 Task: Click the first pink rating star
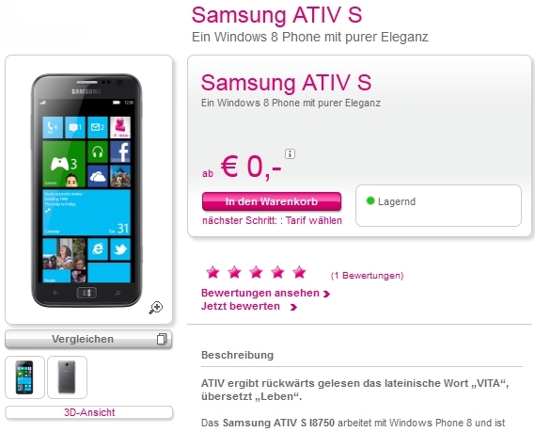(x=212, y=272)
